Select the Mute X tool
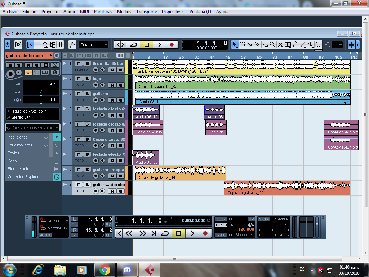Viewport: 369px width, 277px height. pyautogui.click(x=280, y=44)
